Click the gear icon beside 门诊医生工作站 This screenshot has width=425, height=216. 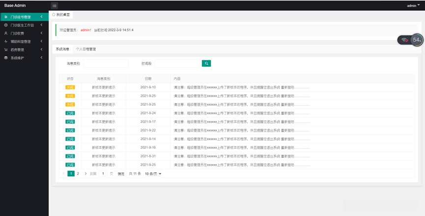6,25
